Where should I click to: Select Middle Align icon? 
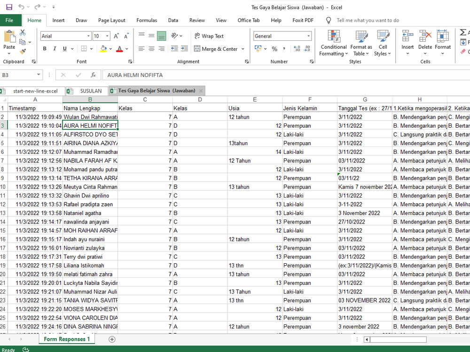pos(151,36)
